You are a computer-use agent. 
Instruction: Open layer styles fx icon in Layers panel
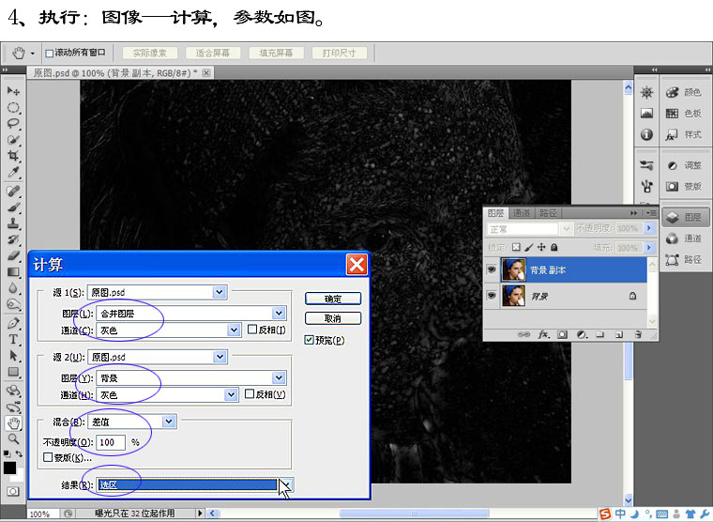[543, 334]
